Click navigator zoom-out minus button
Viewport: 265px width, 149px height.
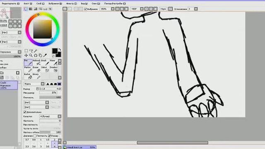(10, 21)
